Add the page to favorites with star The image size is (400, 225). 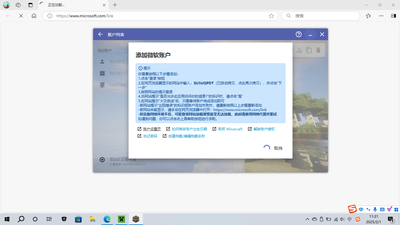pos(271,16)
